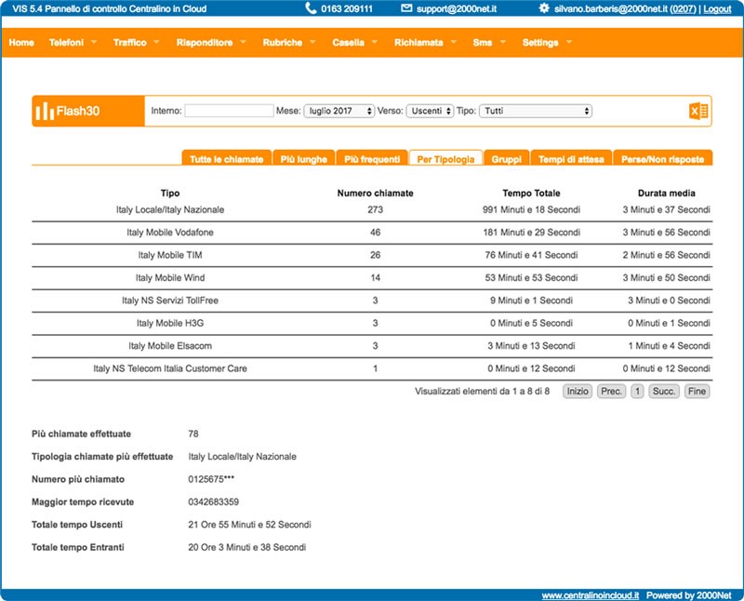
Task: Select the Italy Locale/Italy Nazionale row
Action: [x=372, y=210]
